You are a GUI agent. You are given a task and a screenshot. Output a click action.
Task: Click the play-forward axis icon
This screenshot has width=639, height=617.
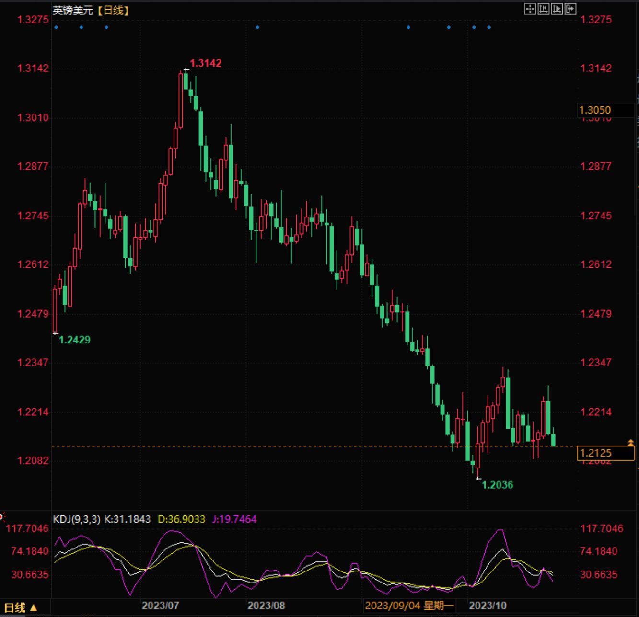(x=557, y=9)
